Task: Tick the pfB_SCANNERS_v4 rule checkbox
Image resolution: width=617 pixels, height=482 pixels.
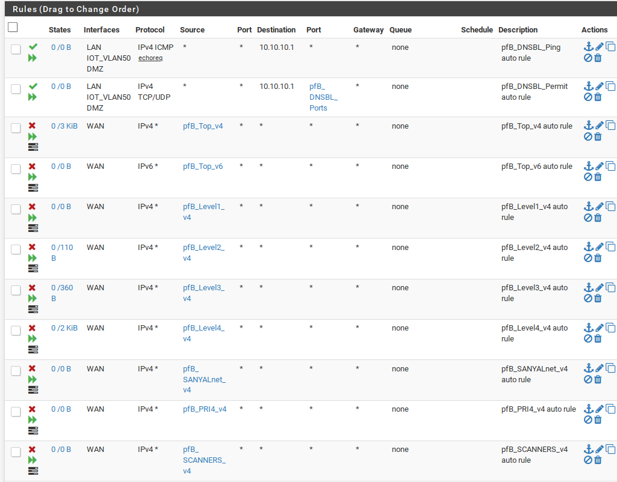Action: (x=16, y=452)
